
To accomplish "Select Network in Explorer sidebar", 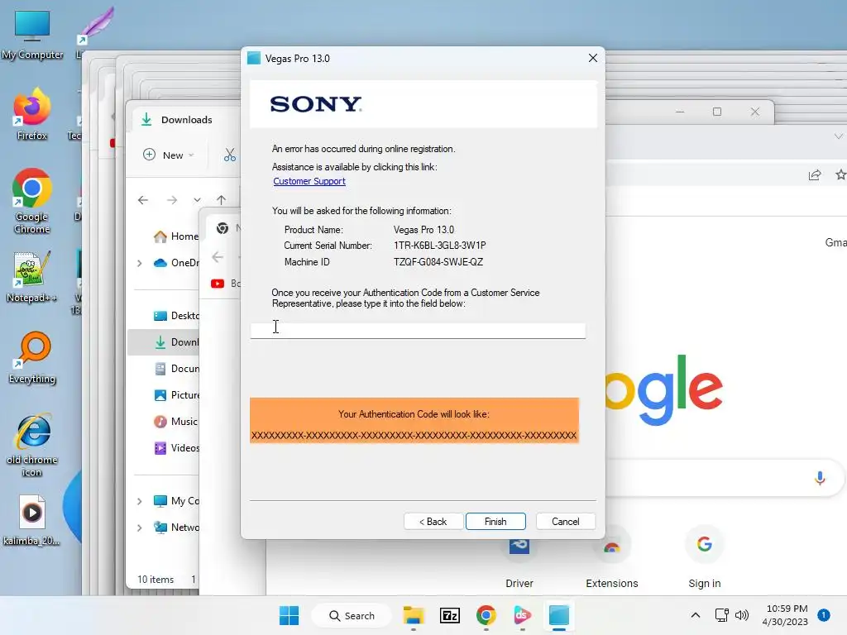I will [x=176, y=528].
